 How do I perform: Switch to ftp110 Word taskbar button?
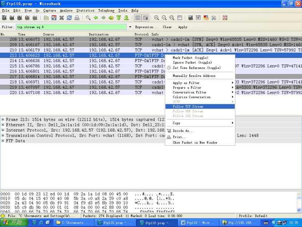coord(198,223)
